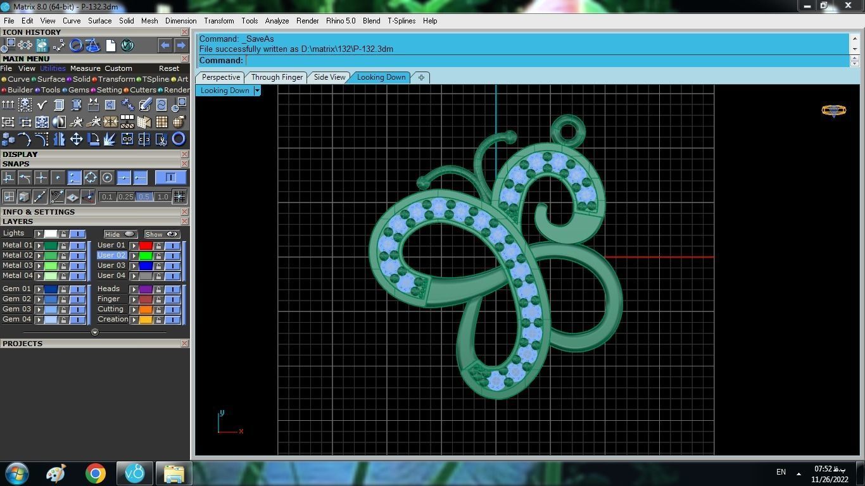Select the two puzzle pieces tool icon
This screenshot has height=486, width=865.
pyautogui.click(x=127, y=104)
